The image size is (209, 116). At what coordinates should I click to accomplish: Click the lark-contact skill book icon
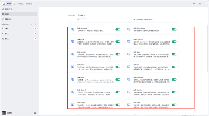72,54
